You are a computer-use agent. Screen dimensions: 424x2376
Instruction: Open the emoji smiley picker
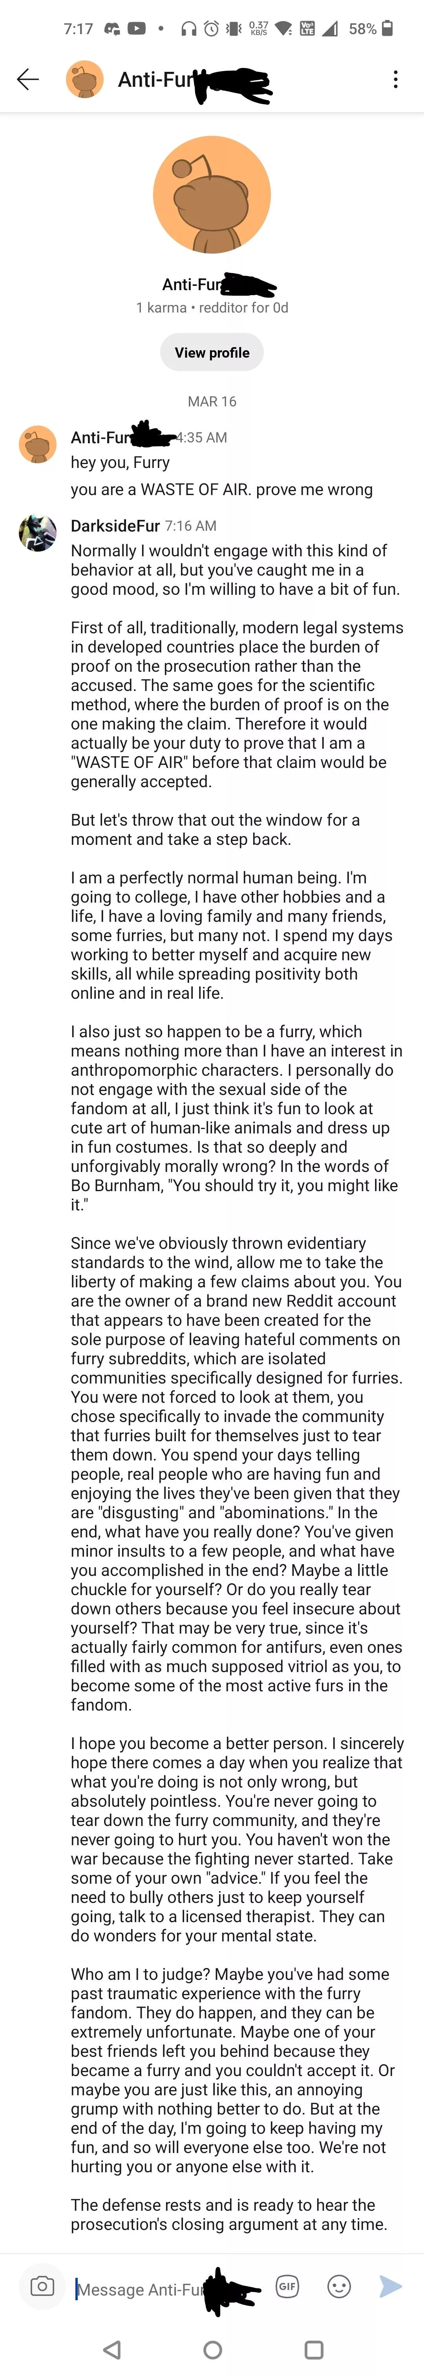[339, 2286]
